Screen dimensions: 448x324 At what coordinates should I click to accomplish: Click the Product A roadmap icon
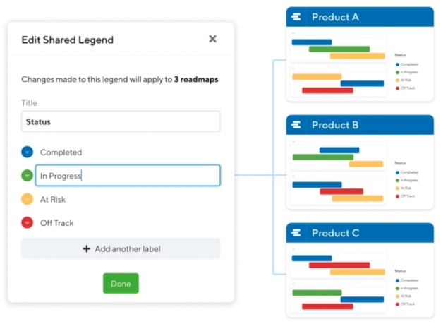pos(296,17)
